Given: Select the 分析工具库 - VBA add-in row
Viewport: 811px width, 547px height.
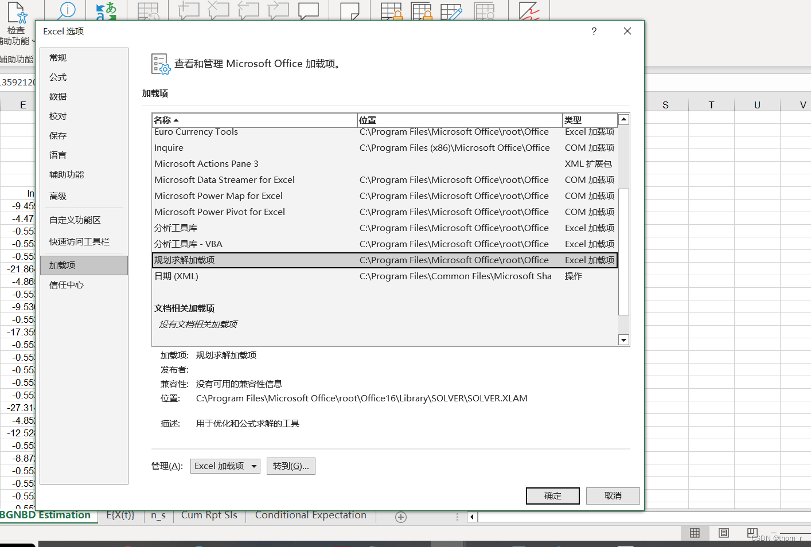Looking at the screenshot, I should tap(385, 244).
